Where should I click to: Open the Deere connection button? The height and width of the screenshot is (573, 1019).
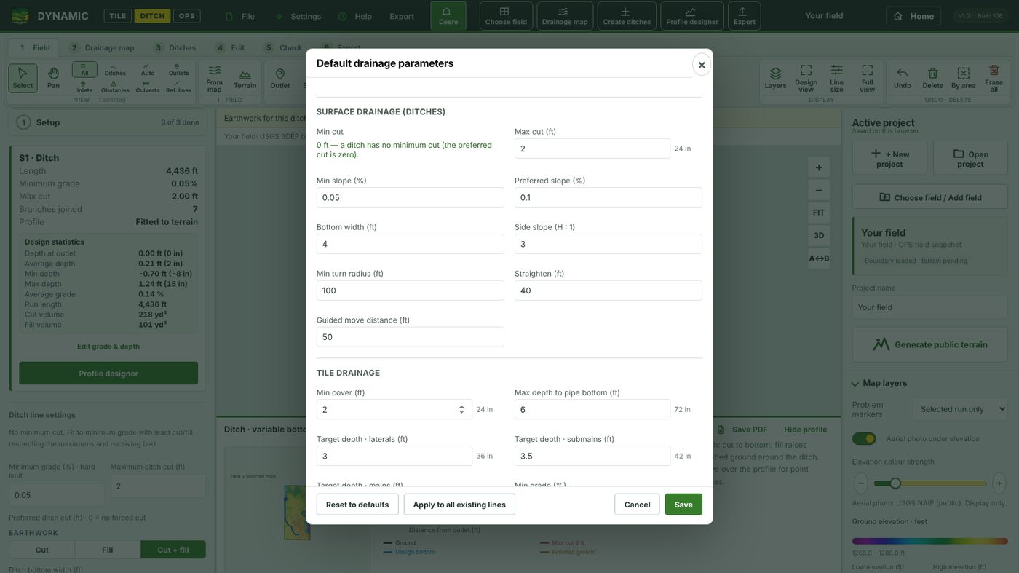pyautogui.click(x=448, y=15)
